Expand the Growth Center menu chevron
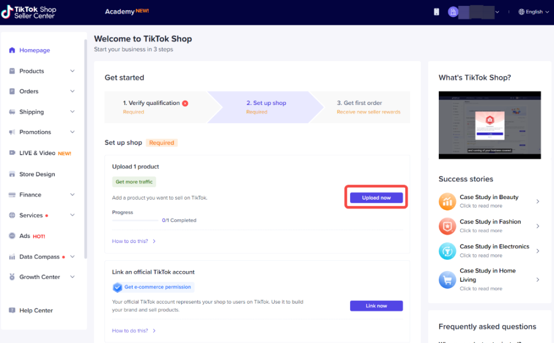Screen dimensions: 554x343 pos(72,277)
